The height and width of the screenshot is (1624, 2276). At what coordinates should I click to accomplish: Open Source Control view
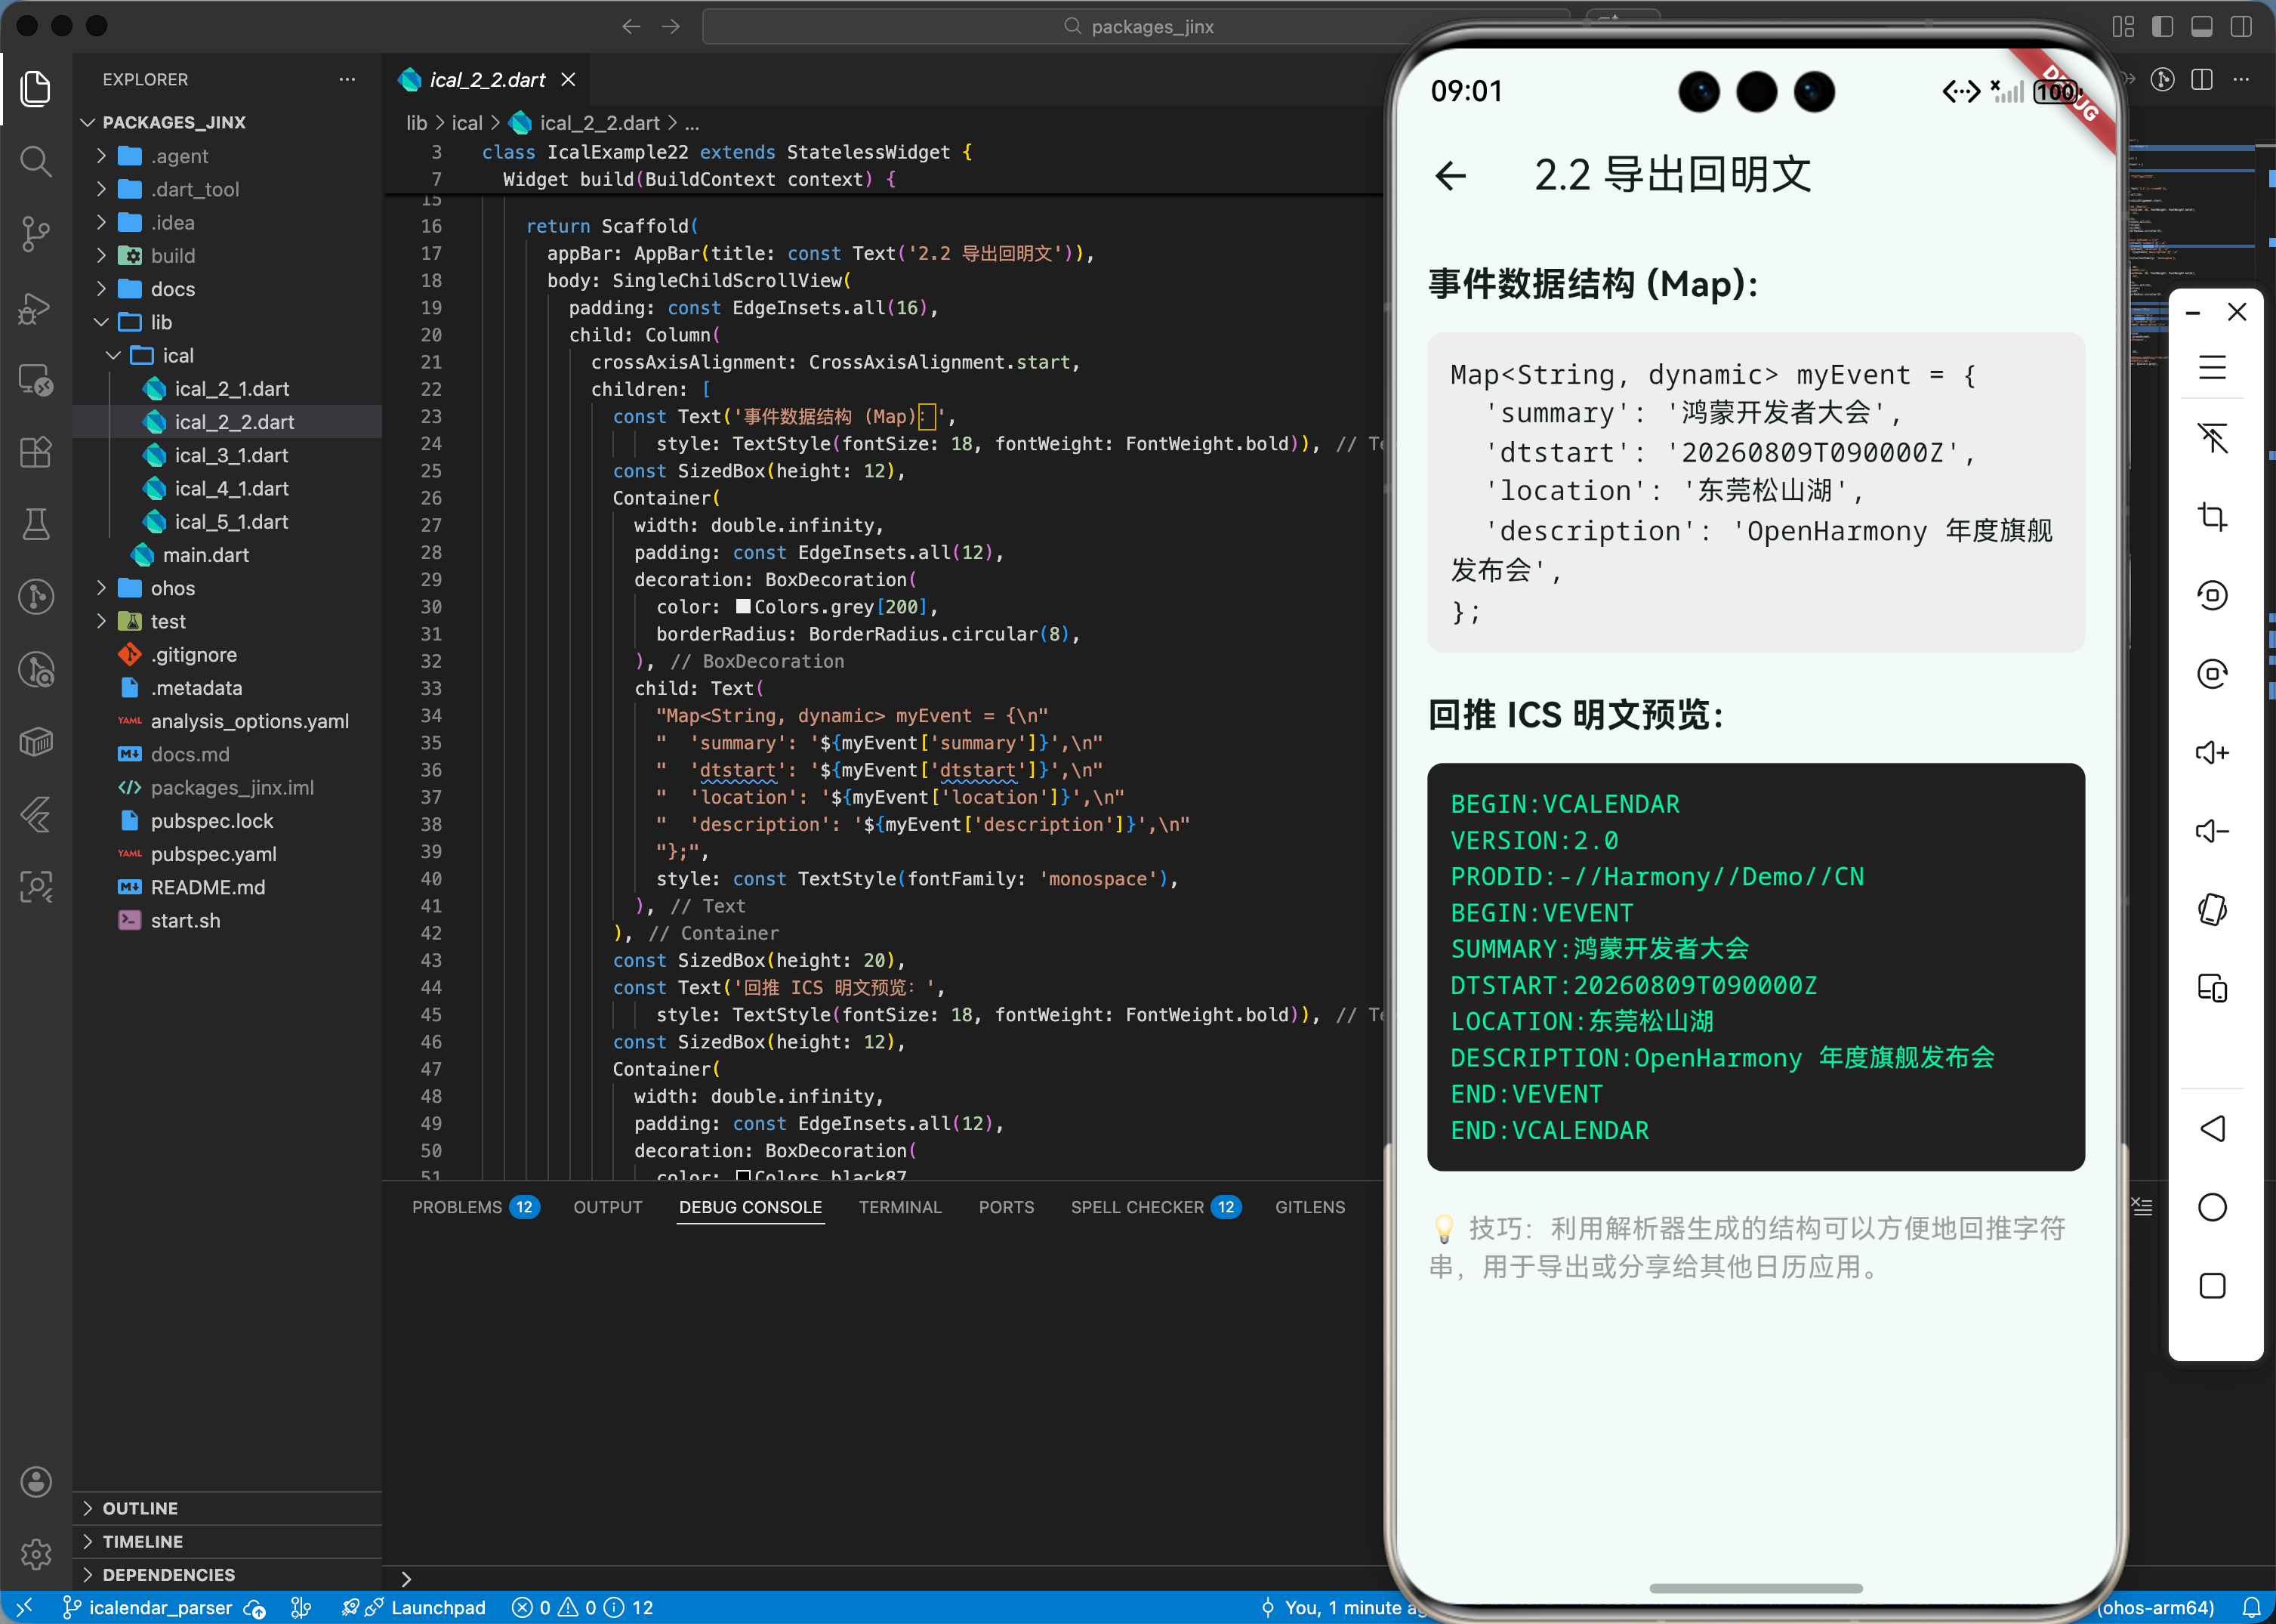36,234
